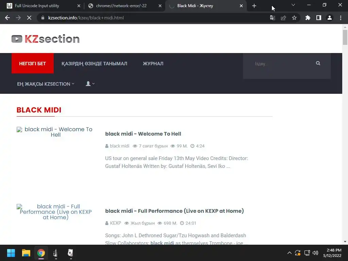Open the НЕГІЗГІ БЕТ menu item
348x261 pixels.
point(33,64)
